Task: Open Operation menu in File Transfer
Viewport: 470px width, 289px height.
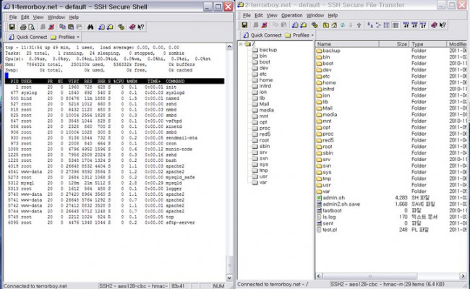Action: point(292,15)
